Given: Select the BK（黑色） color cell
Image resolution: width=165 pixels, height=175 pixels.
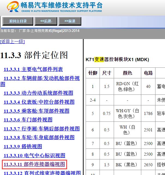Looking at the screenshot, I should click(127, 165).
